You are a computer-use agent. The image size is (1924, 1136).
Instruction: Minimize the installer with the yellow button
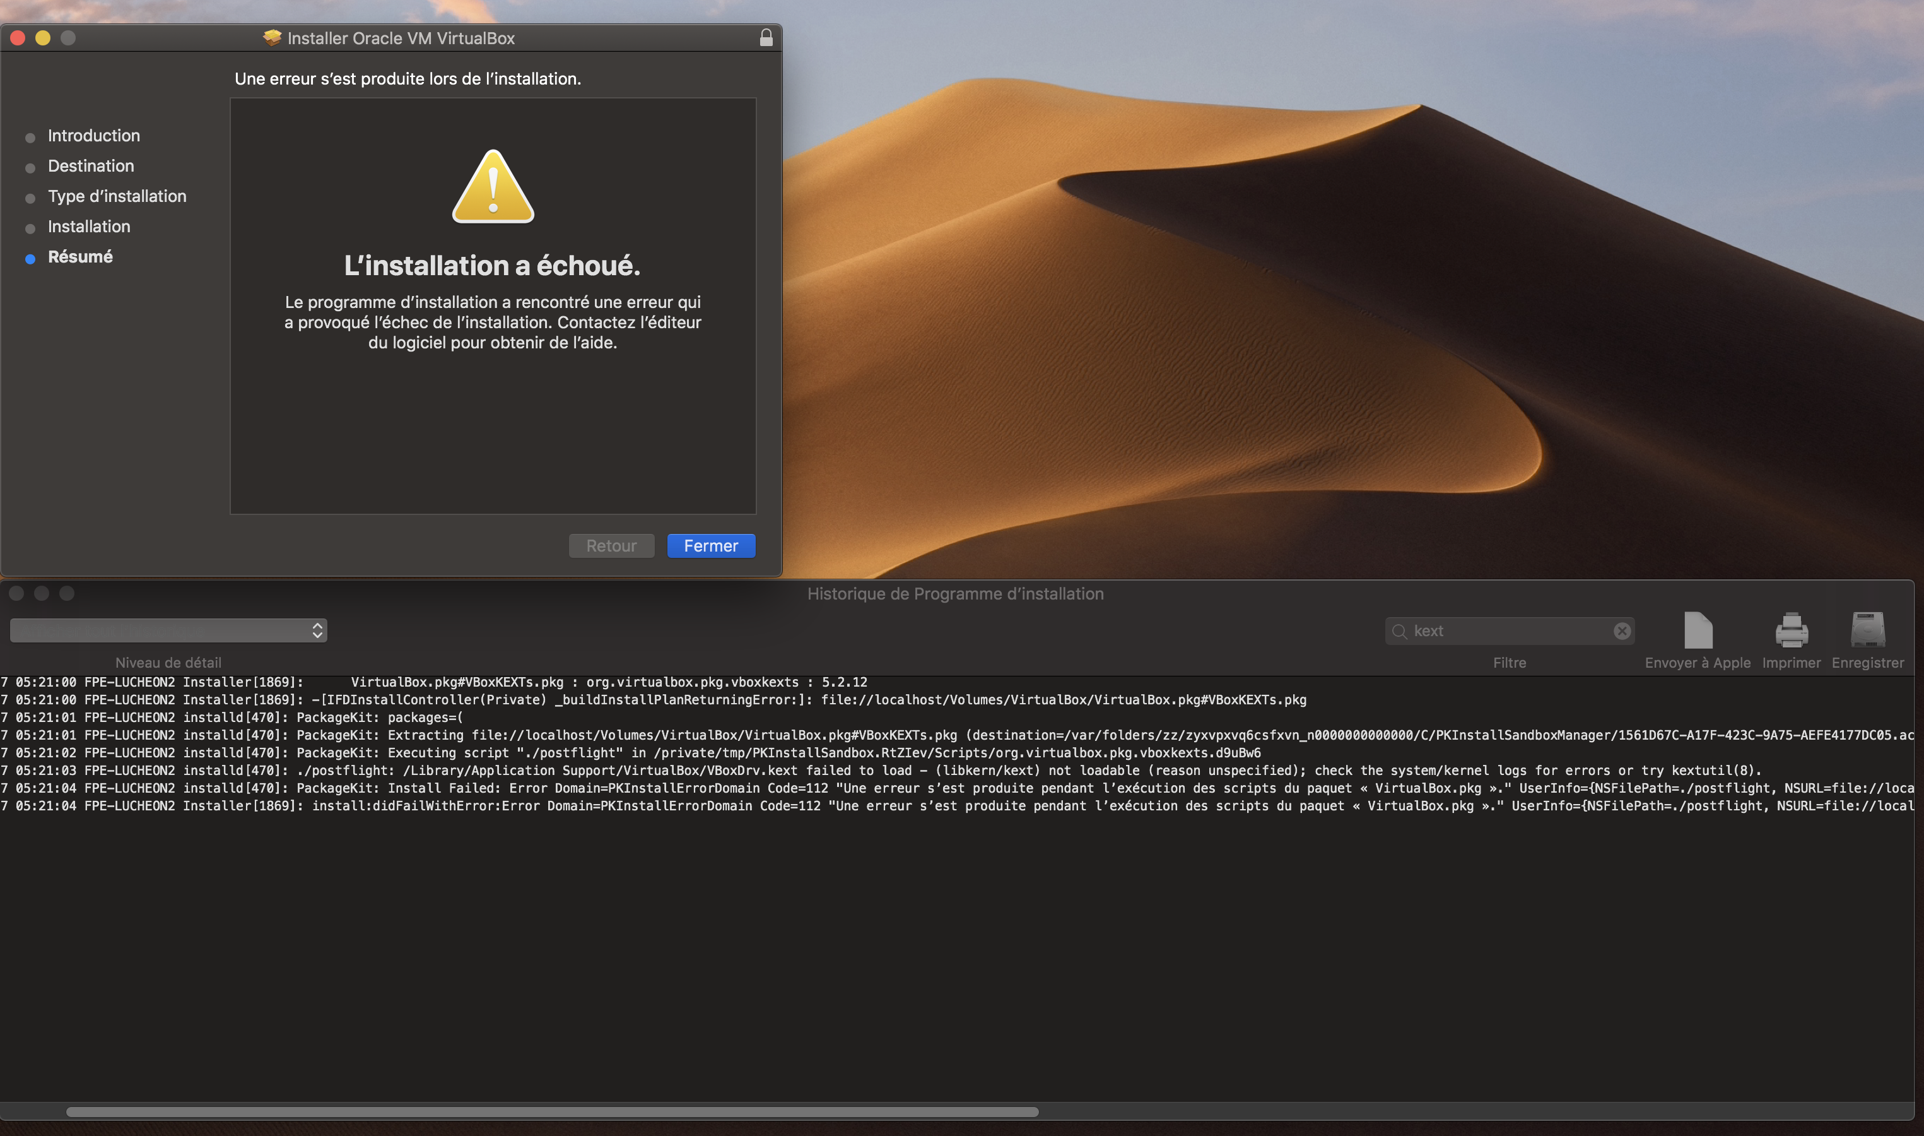tap(43, 37)
